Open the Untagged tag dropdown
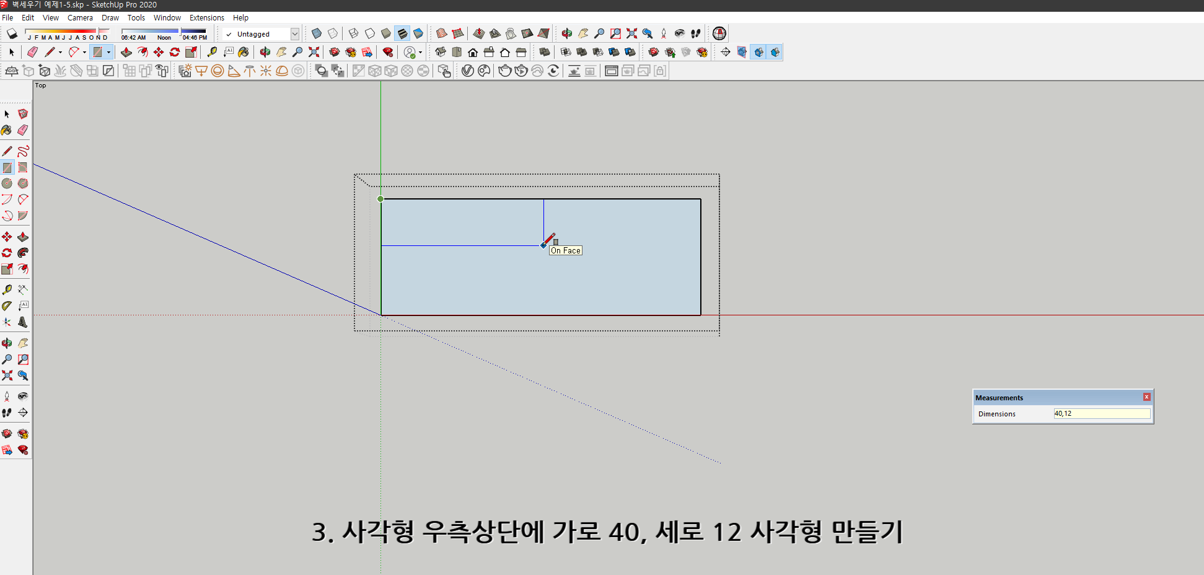 click(x=296, y=34)
